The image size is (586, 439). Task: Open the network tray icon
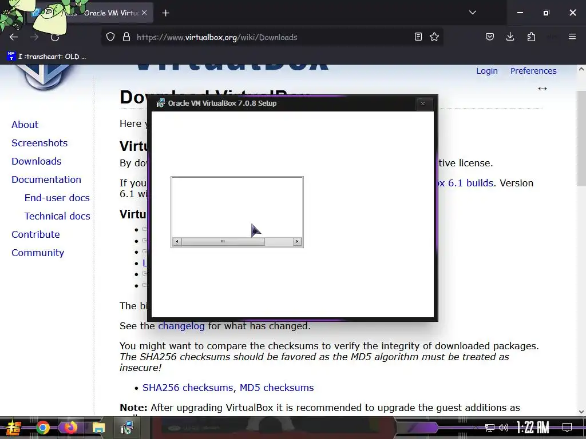[490, 428]
